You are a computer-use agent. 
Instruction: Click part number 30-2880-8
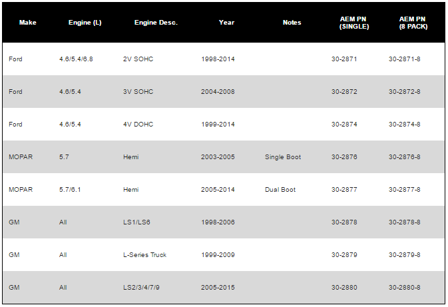[404, 288]
